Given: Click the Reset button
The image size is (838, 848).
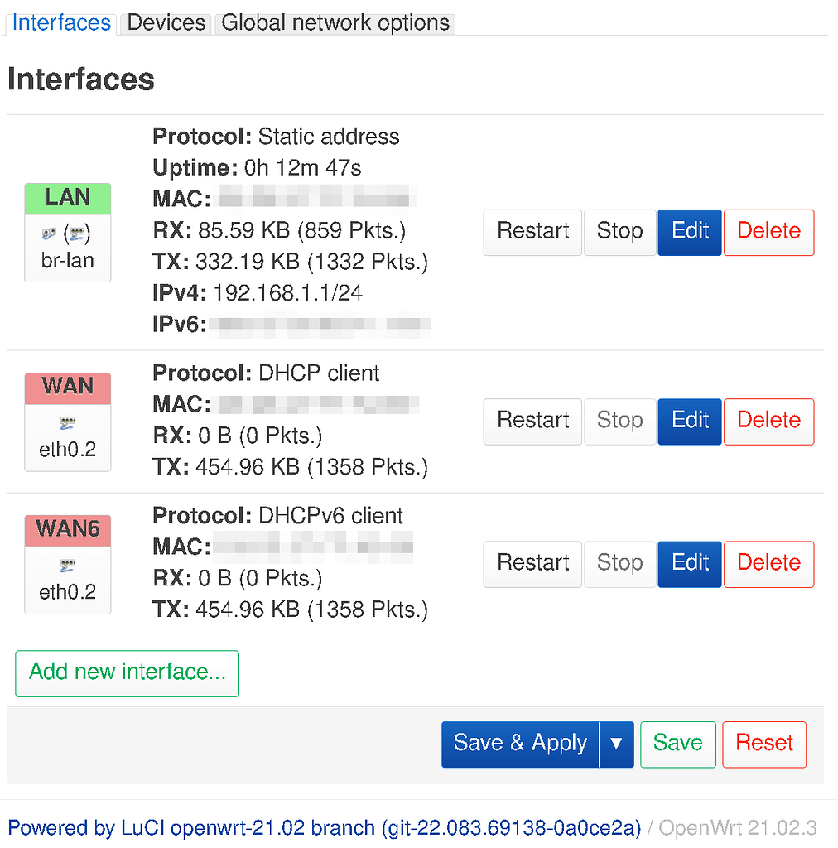Looking at the screenshot, I should pos(763,744).
